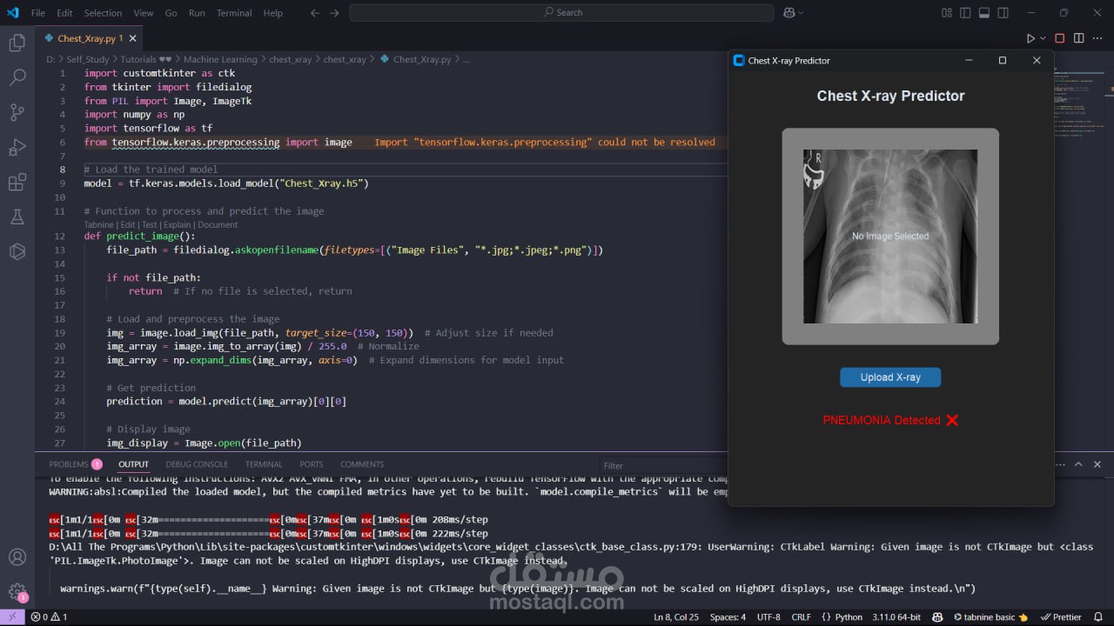Toggle the panel layout button in title bar
Image resolution: width=1114 pixels, height=626 pixels.
pos(983,13)
